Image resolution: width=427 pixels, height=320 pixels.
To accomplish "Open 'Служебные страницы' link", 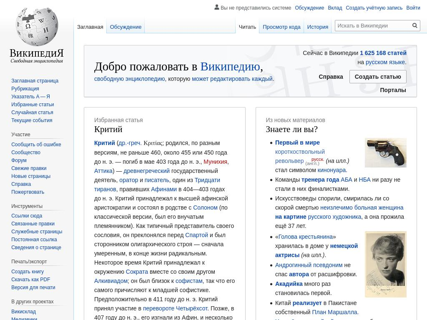I will (x=37, y=232).
